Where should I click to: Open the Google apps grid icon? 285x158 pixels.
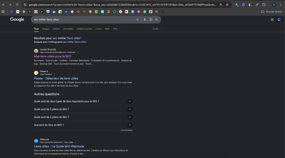click(x=272, y=20)
